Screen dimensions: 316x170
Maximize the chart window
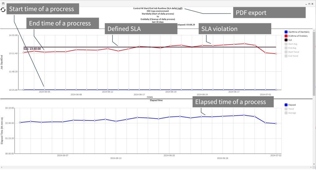[x=310, y=4]
